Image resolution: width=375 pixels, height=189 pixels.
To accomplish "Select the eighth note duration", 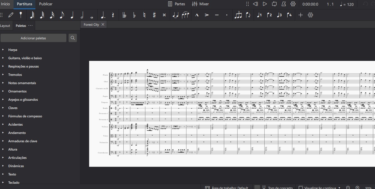I will tap(62, 15).
